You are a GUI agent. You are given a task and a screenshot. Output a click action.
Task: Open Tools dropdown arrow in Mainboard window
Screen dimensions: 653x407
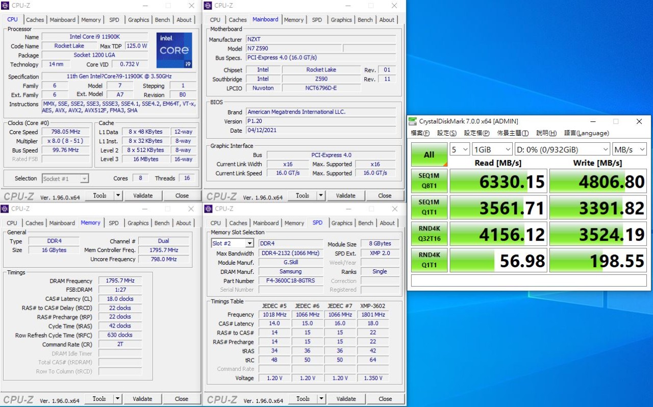[321, 195]
